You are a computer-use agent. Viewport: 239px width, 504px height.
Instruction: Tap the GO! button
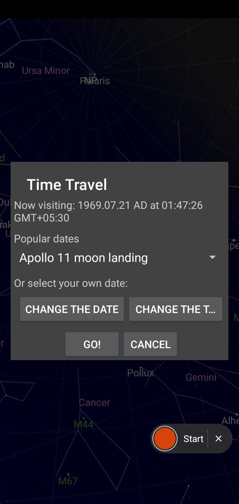tap(92, 344)
